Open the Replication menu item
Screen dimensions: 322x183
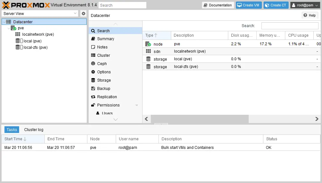coord(115,97)
